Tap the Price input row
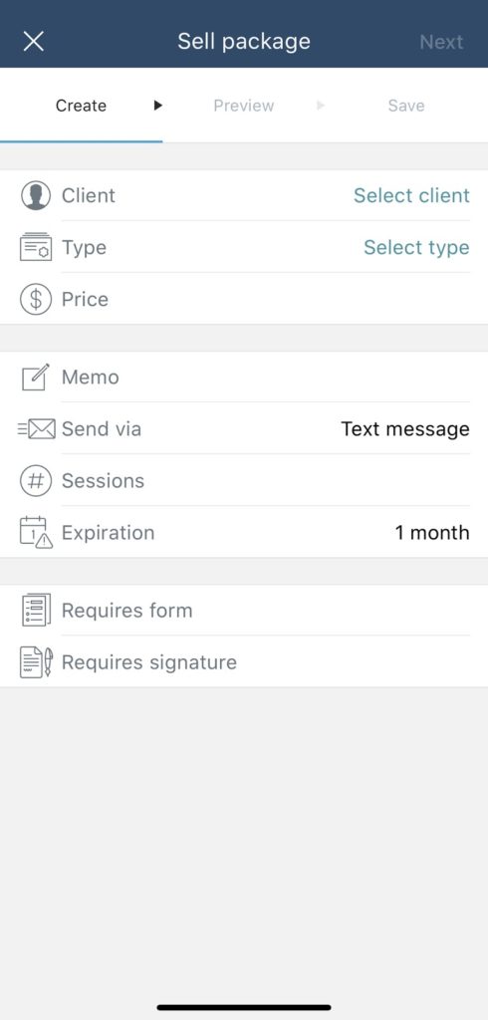This screenshot has height=1020, width=488. tap(244, 299)
